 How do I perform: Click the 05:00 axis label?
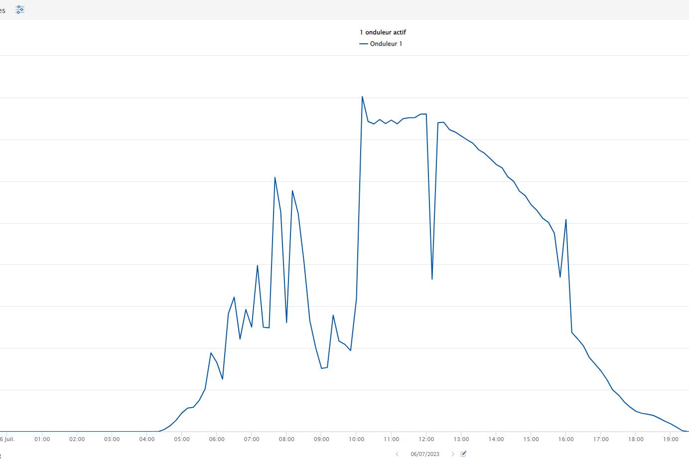point(182,439)
